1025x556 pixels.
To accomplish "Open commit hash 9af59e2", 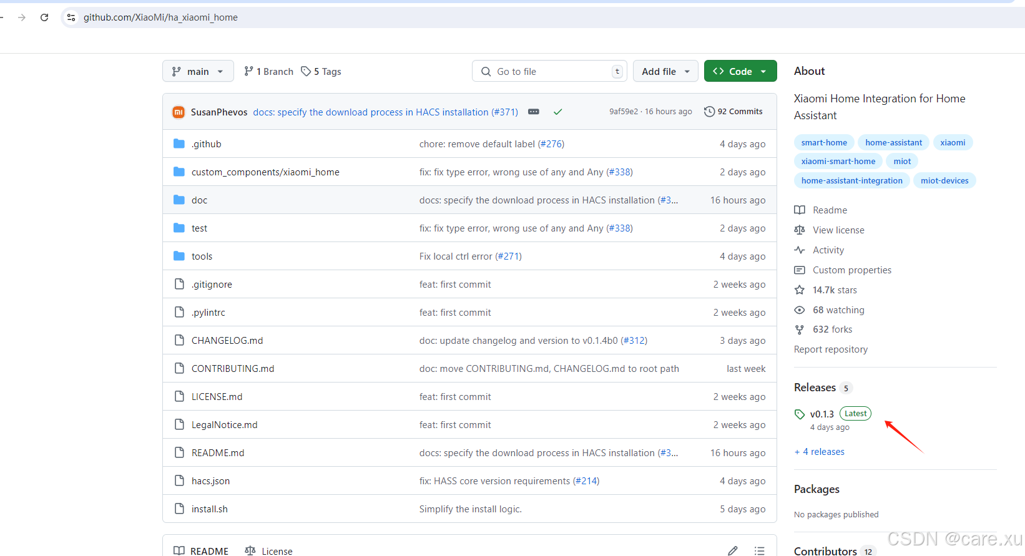I will pos(624,112).
